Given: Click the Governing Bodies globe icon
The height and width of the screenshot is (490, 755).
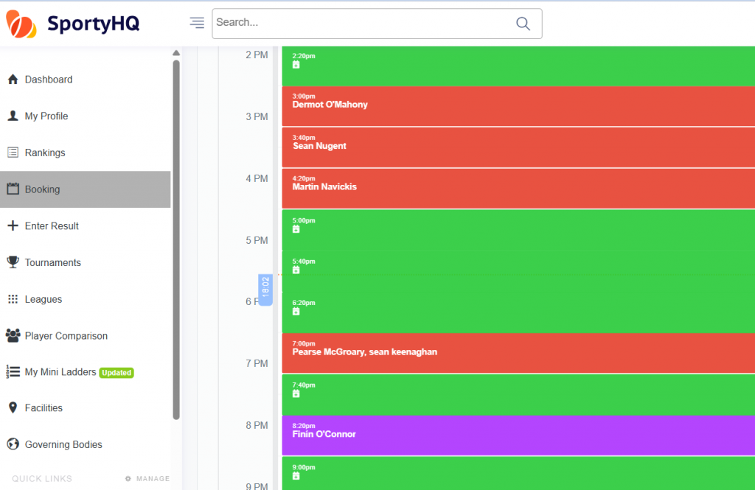Looking at the screenshot, I should point(13,444).
